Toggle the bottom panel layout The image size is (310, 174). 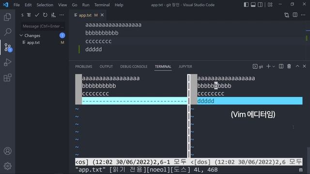(x=253, y=4)
